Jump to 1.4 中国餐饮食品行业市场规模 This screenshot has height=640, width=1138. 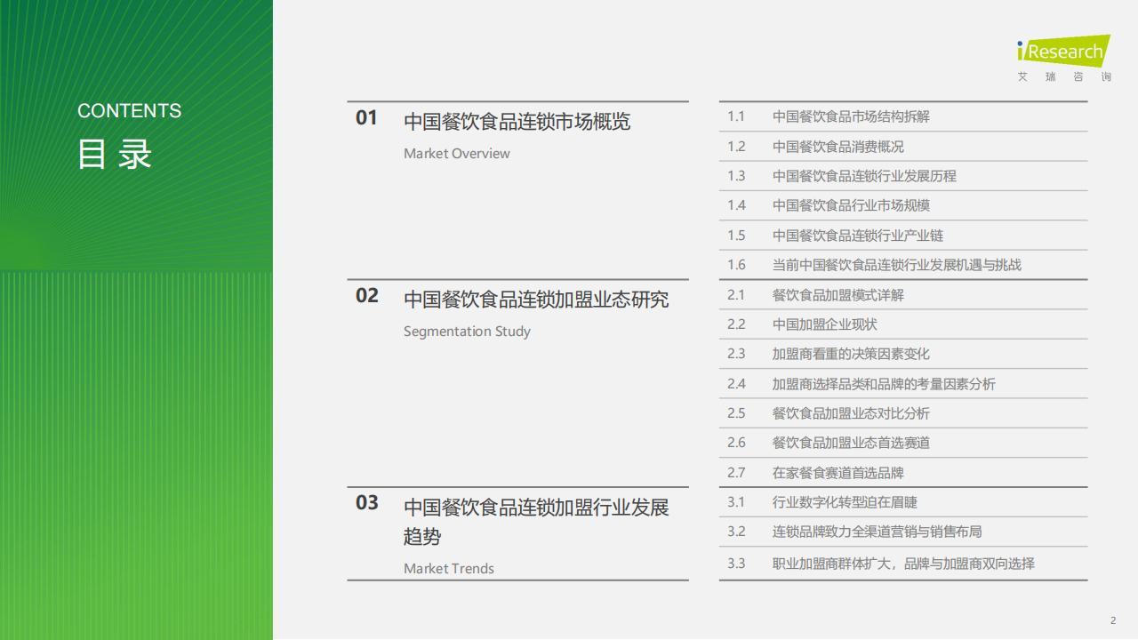pos(850,205)
